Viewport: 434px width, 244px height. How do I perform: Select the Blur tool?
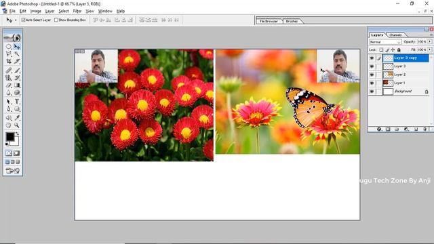(9, 92)
